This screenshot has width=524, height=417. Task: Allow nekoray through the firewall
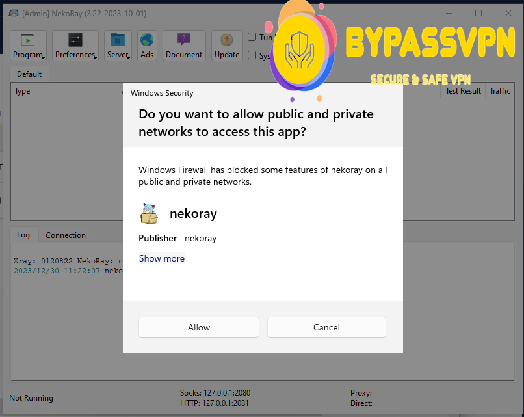(199, 327)
